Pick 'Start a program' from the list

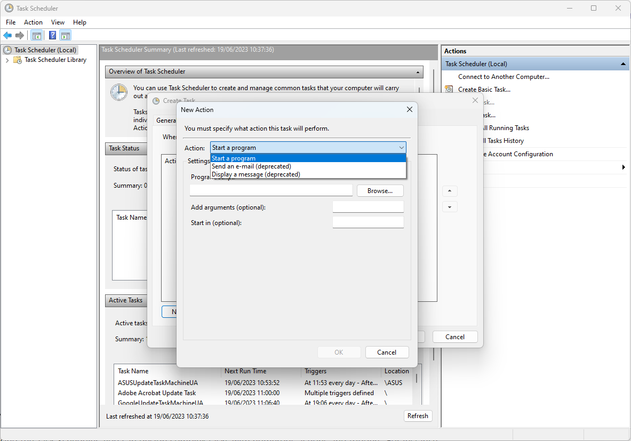tap(234, 158)
